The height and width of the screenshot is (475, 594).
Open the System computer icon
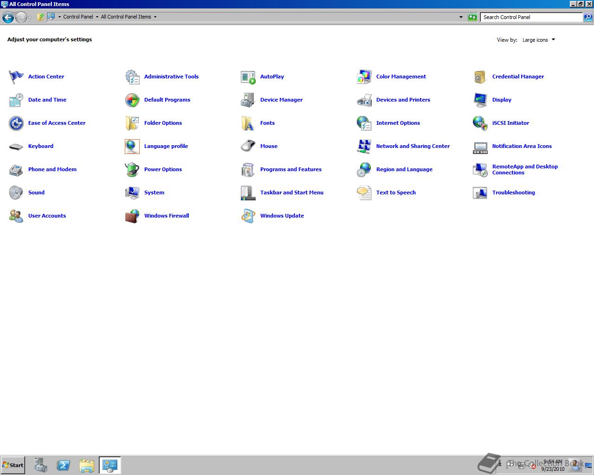pyautogui.click(x=132, y=193)
